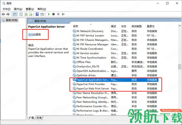Select Peer Name Resolution Protocol service

pyautogui.click(x=115, y=93)
